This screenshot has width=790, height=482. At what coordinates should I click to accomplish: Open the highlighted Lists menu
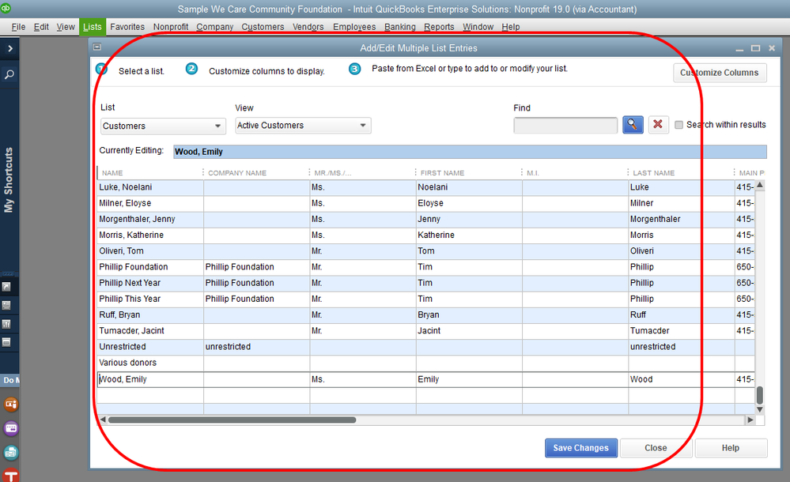93,27
